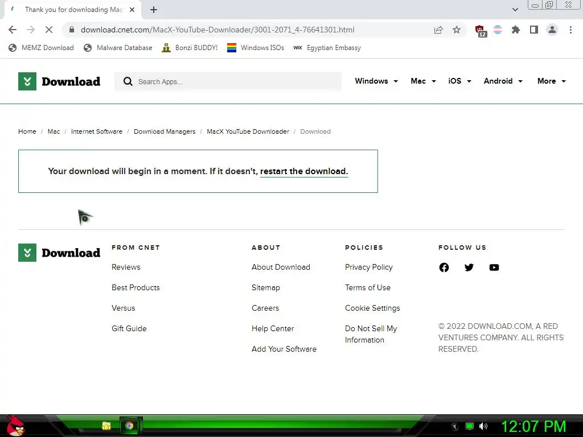Open the Bonzi BUDDY! bookmark

click(190, 48)
